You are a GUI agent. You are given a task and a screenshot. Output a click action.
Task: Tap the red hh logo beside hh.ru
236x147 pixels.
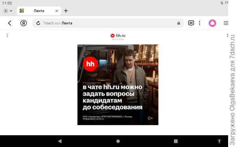(x=112, y=36)
